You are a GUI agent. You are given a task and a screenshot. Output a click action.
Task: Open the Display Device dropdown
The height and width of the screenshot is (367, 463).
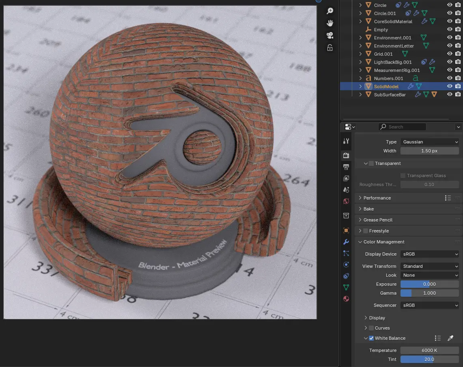[x=430, y=254]
